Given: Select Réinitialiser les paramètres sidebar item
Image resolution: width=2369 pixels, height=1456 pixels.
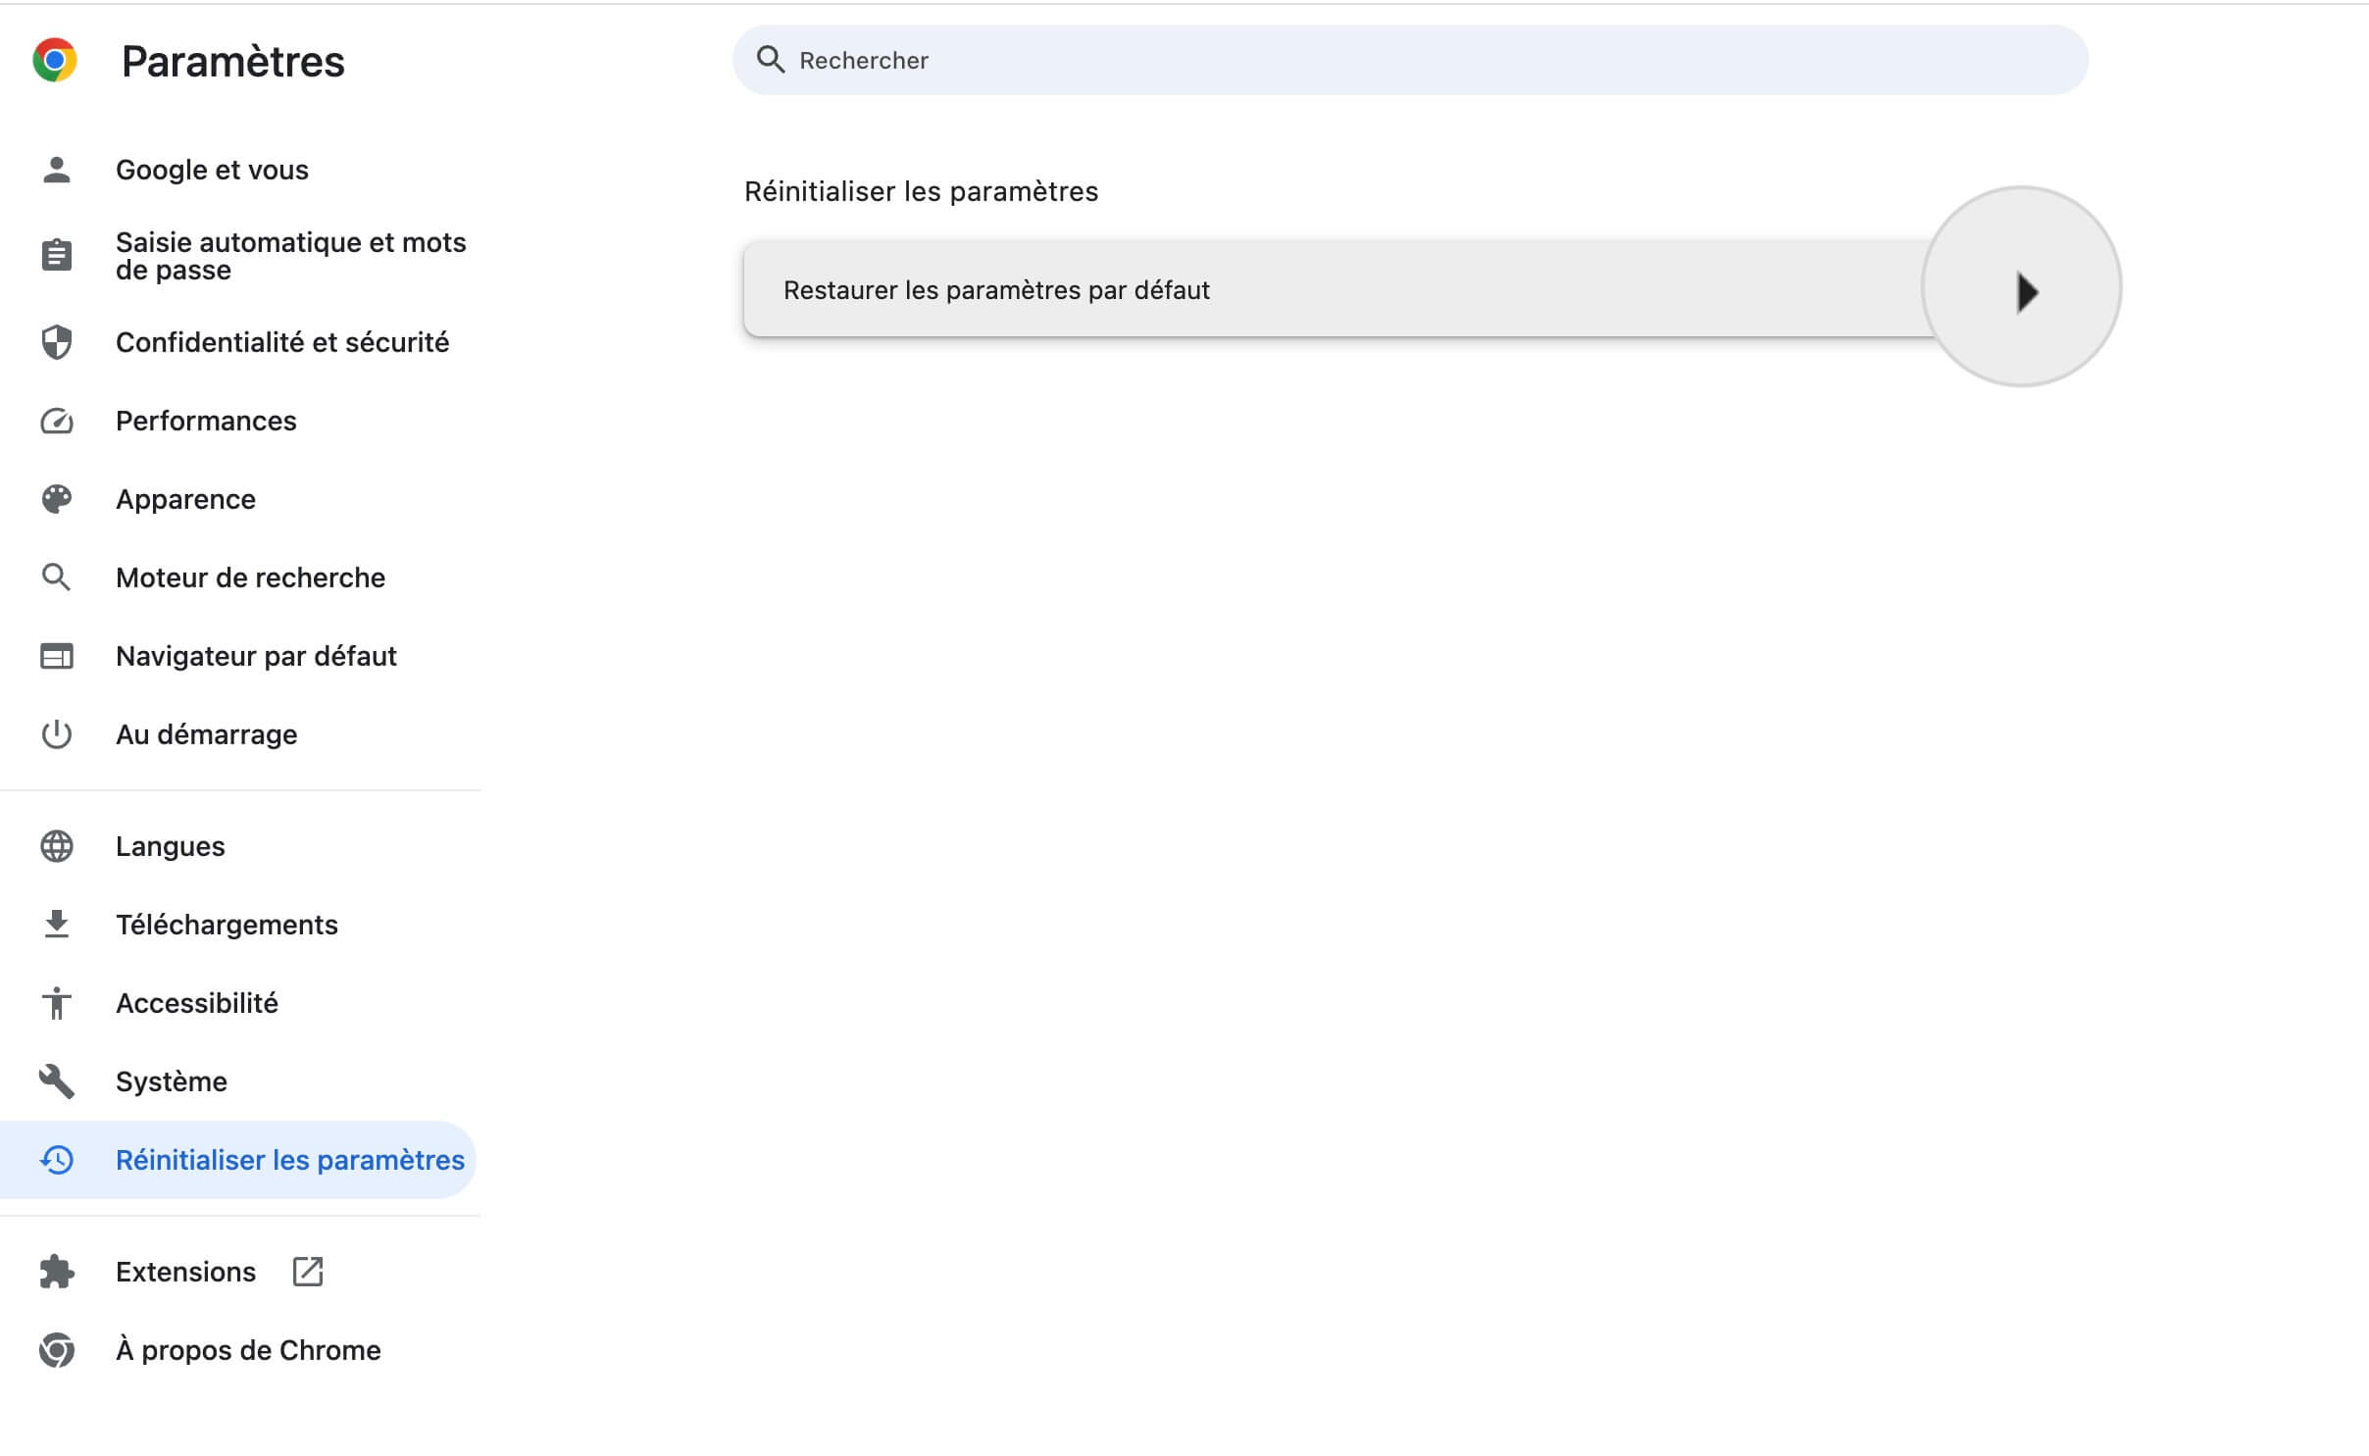Looking at the screenshot, I should 238,1160.
